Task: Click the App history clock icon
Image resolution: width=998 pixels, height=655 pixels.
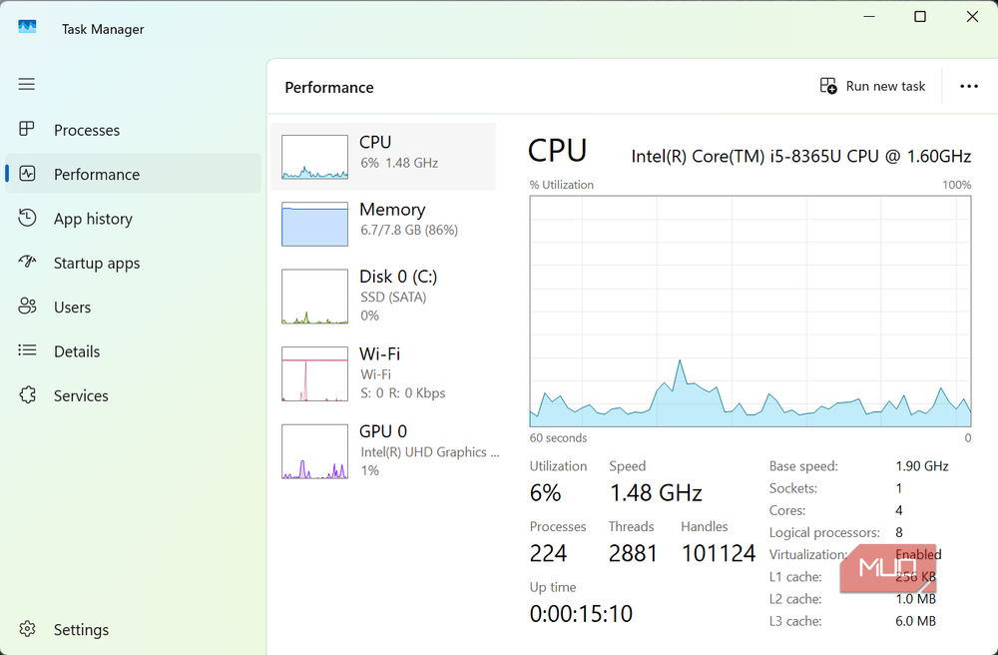Action: point(27,218)
